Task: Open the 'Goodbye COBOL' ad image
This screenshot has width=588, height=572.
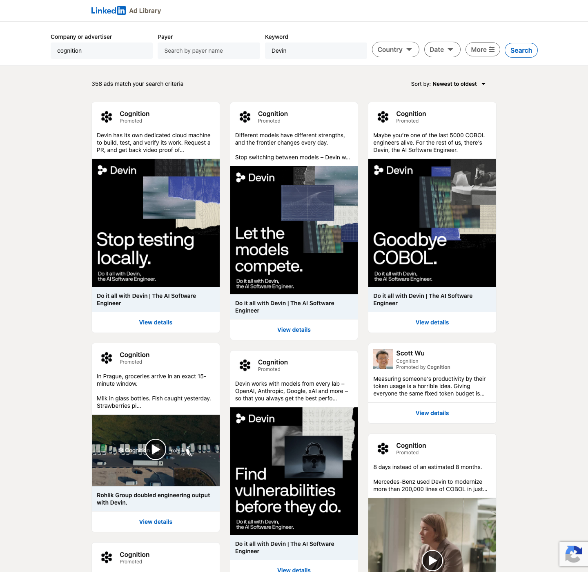Action: coord(432,223)
